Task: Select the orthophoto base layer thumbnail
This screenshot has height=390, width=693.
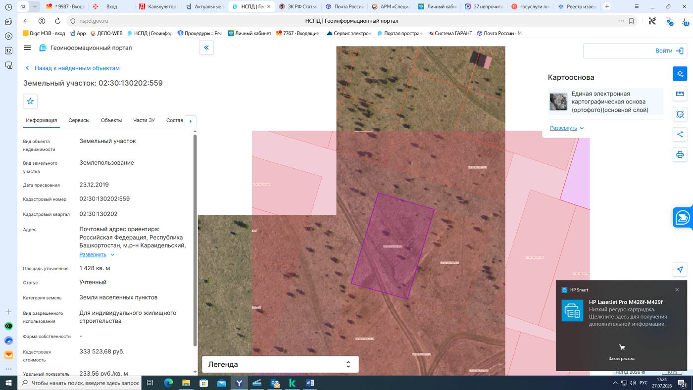Action: click(558, 101)
